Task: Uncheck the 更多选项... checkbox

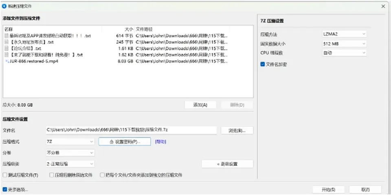Action: 5,190
